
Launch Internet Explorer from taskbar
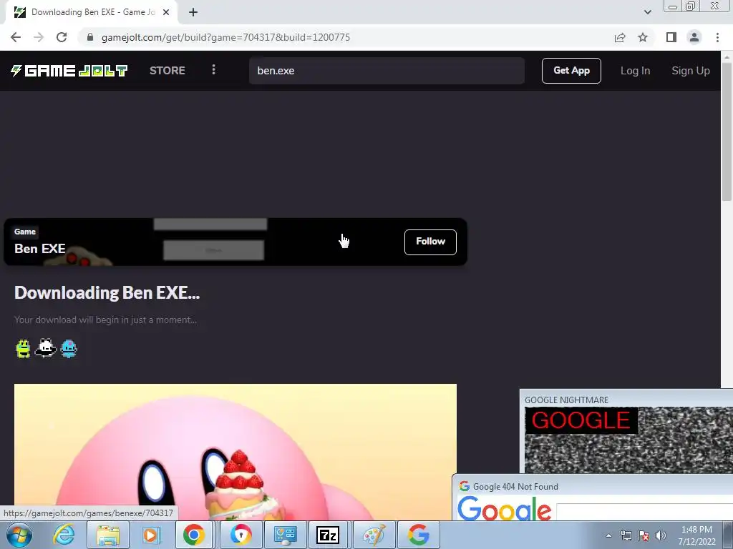63,535
